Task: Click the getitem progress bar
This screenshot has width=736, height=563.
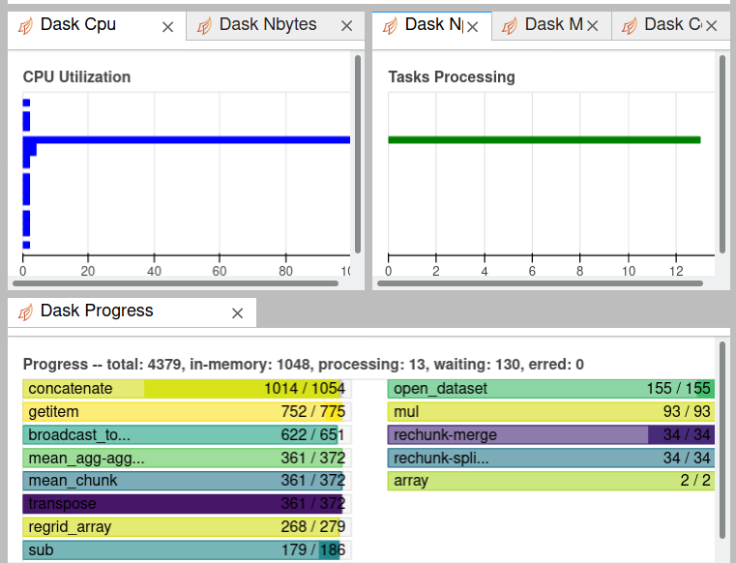Action: [187, 412]
